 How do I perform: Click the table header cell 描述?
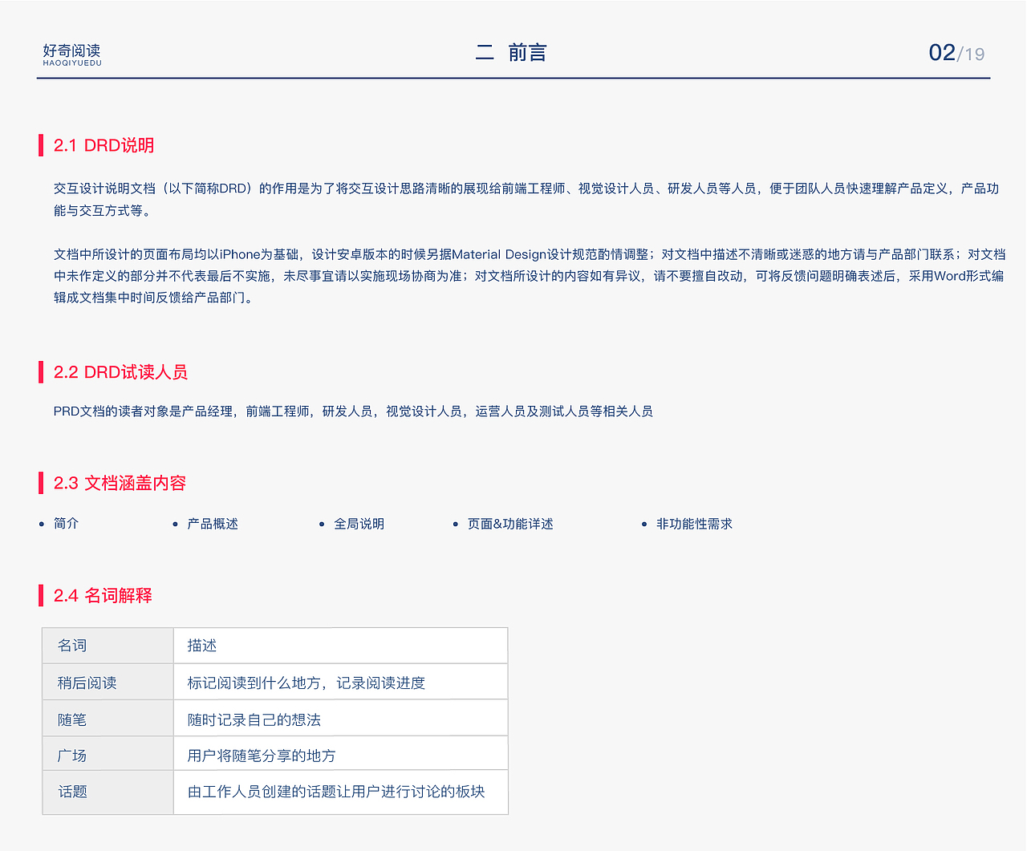(341, 646)
